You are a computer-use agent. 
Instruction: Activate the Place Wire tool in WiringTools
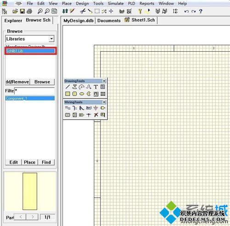[x=68, y=108]
